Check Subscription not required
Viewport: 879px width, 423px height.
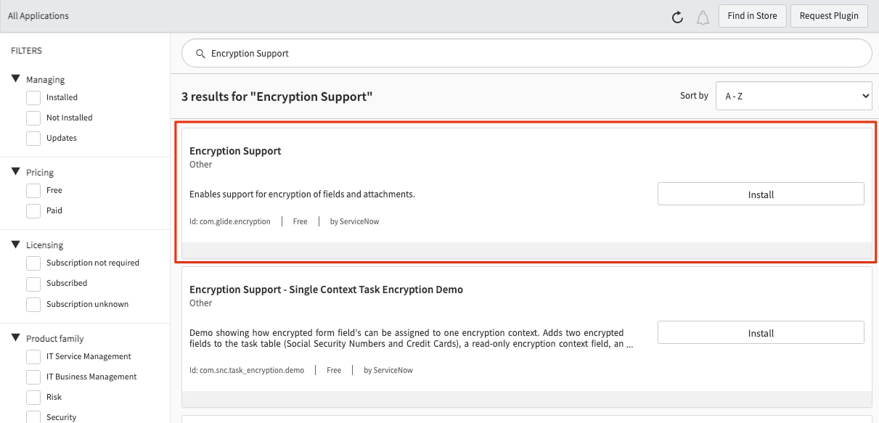pos(33,263)
